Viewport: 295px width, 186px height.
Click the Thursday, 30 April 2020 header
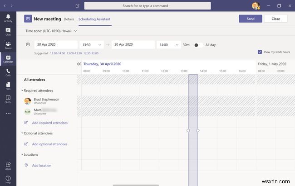pos(103,64)
